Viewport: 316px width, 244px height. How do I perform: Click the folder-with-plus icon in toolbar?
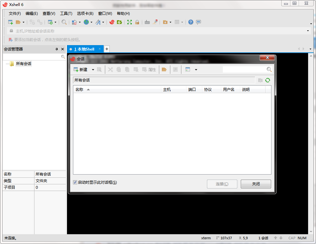tap(165, 22)
